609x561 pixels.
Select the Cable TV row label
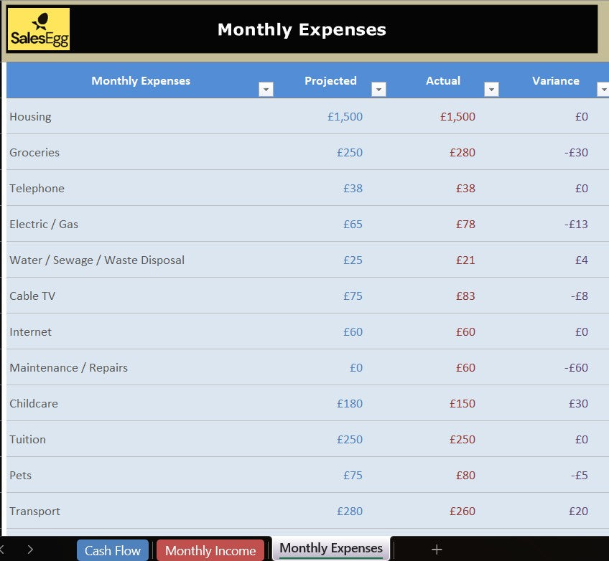point(32,296)
